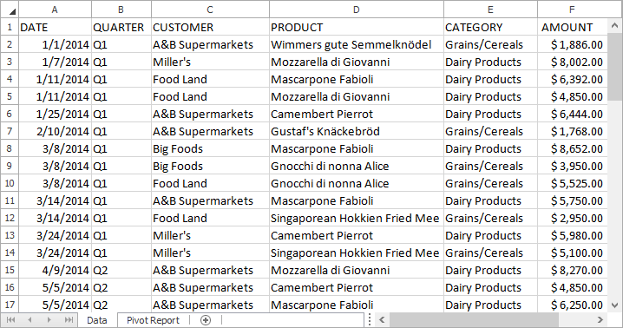Click vertical scrollbar up arrow
This screenshot has height=328, width=623.
tap(614, 27)
